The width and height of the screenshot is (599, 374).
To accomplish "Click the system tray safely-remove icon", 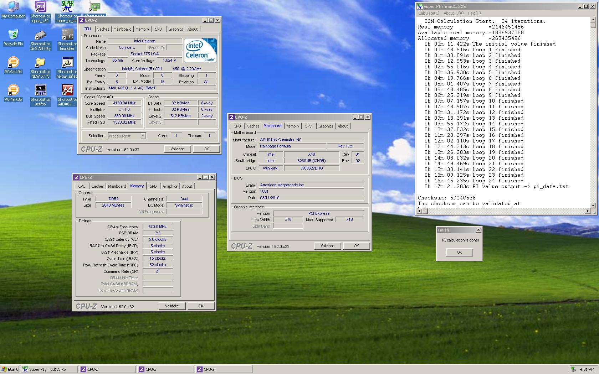I will coord(573,369).
